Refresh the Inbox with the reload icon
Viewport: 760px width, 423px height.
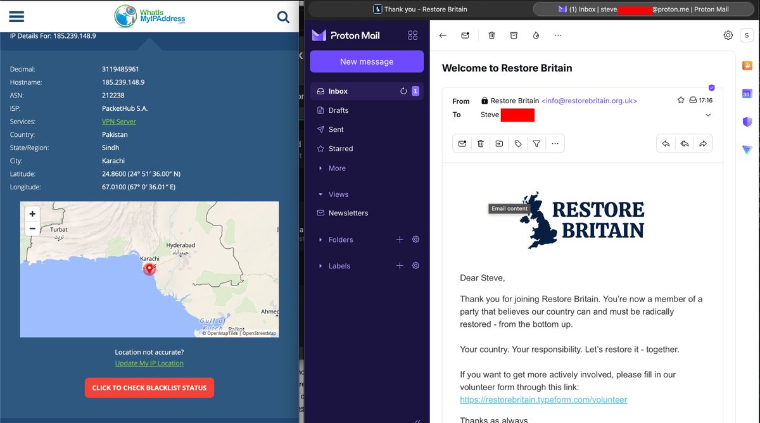[403, 91]
